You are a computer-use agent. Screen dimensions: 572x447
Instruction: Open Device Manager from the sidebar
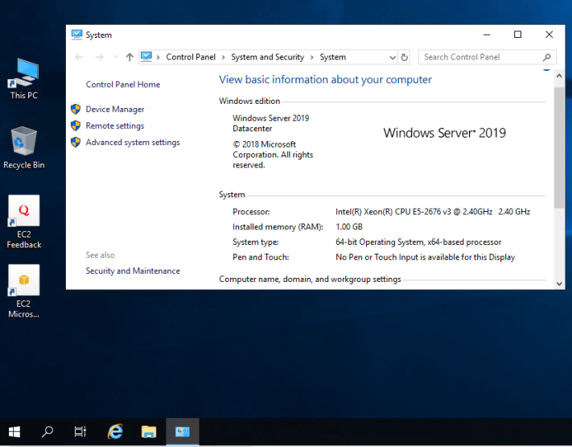[115, 110]
